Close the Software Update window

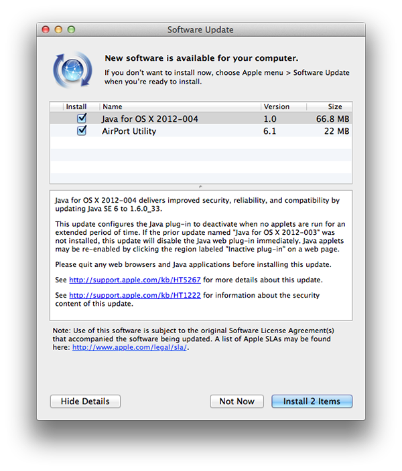tap(46, 29)
